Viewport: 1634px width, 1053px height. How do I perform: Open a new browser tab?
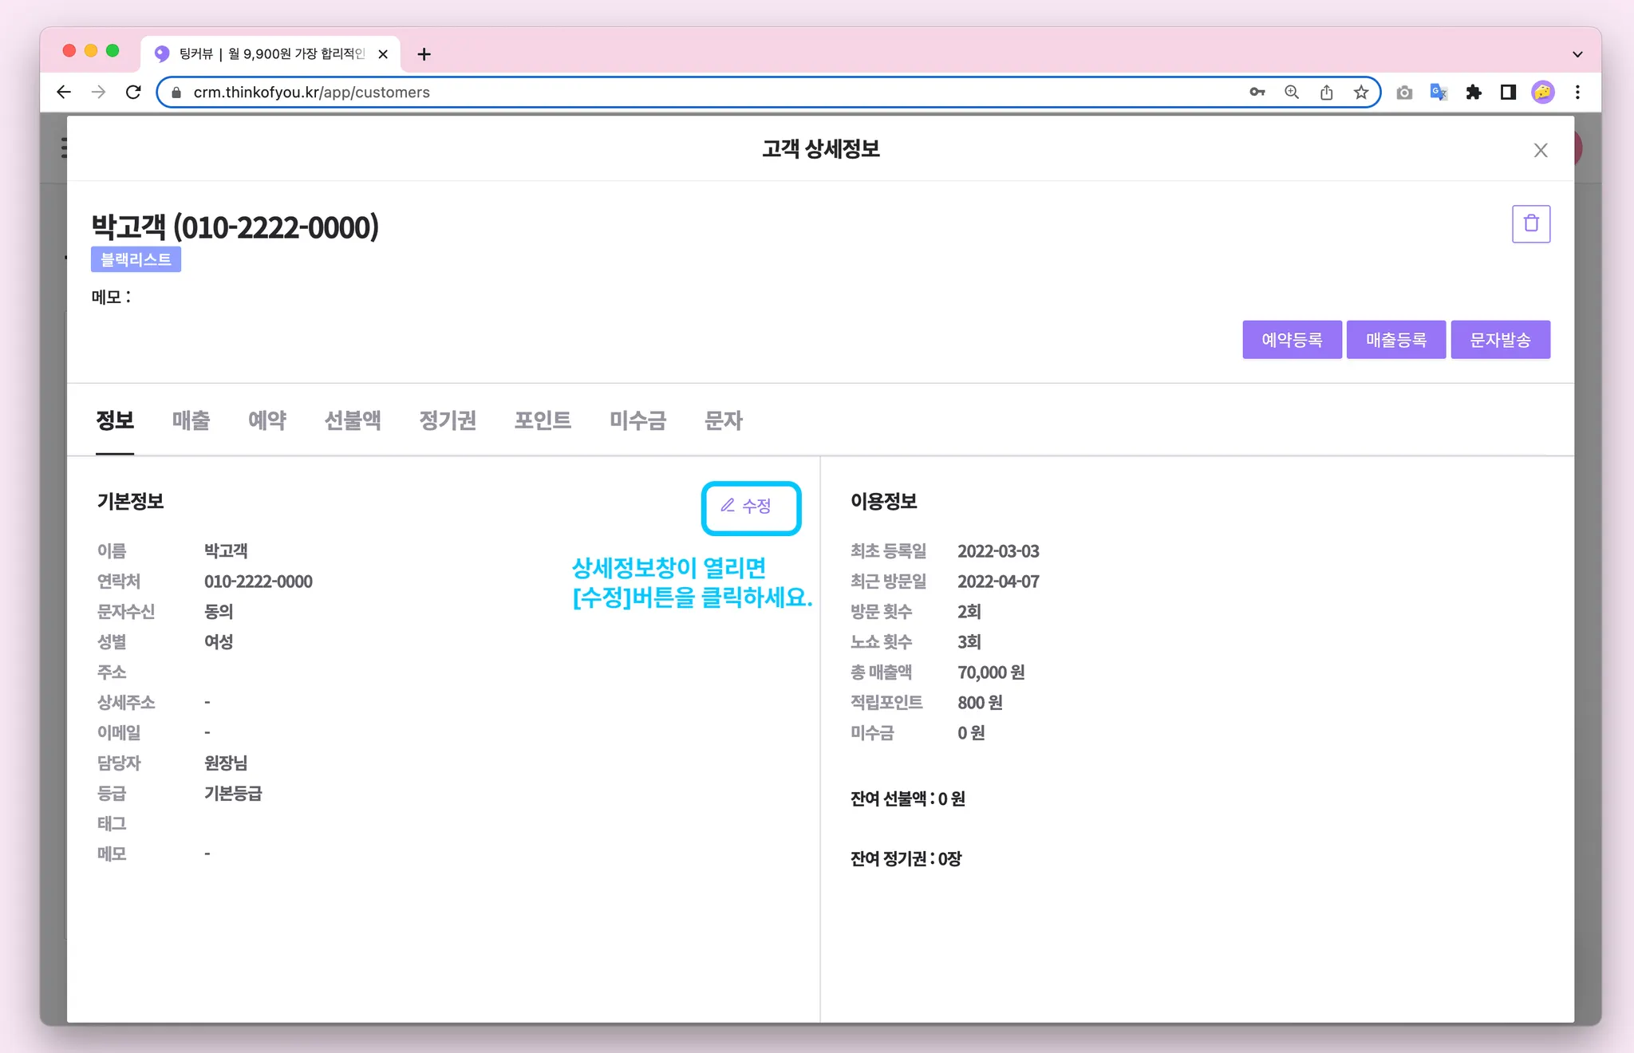(x=424, y=54)
